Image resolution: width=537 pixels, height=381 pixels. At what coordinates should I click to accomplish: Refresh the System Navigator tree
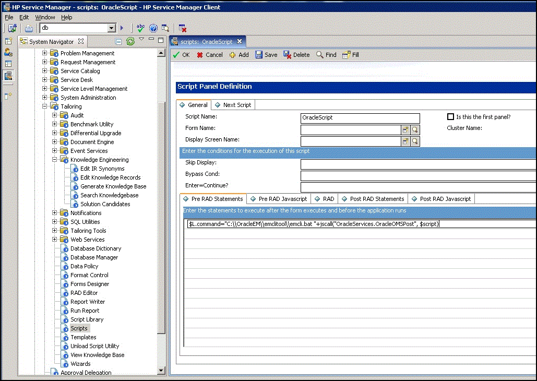click(130, 41)
